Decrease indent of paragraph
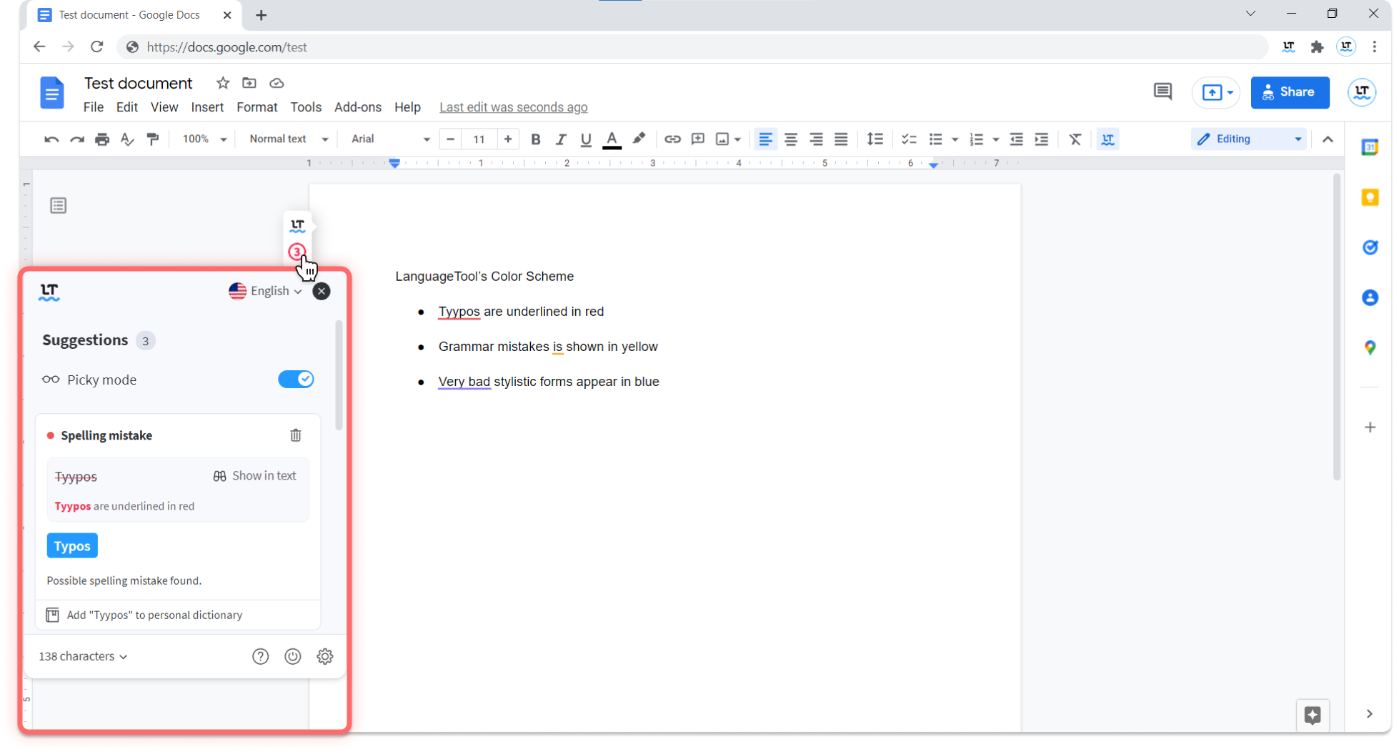 [1016, 139]
